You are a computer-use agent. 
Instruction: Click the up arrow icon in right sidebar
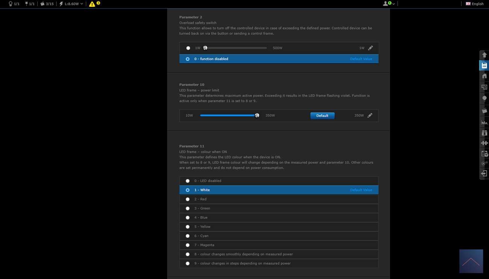[x=484, y=55]
